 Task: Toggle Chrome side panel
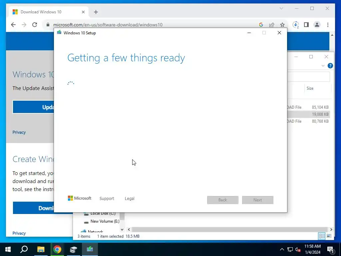pos(306,25)
